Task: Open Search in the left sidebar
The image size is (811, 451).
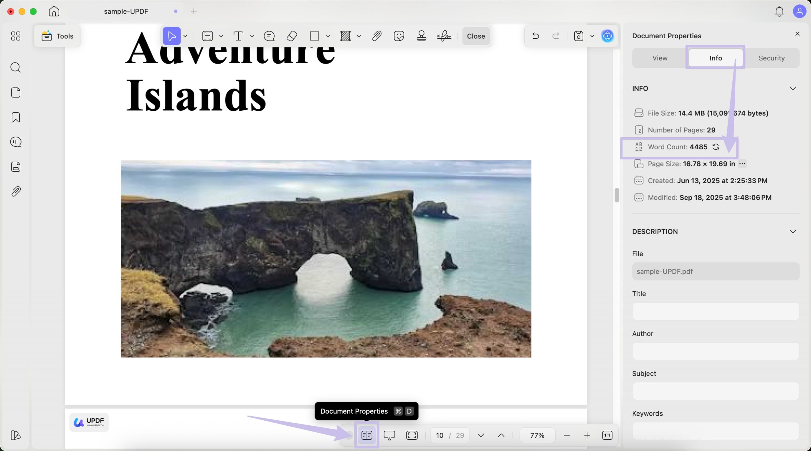Action: click(x=15, y=67)
